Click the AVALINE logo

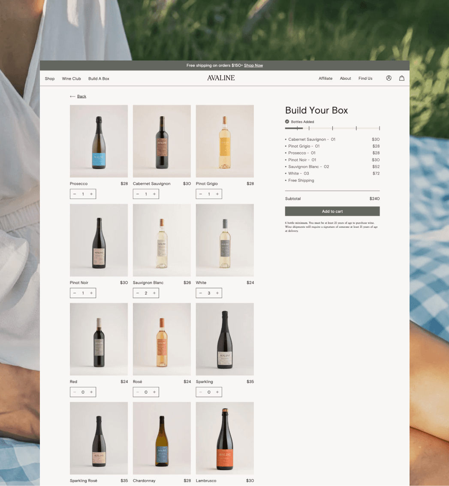coord(221,78)
